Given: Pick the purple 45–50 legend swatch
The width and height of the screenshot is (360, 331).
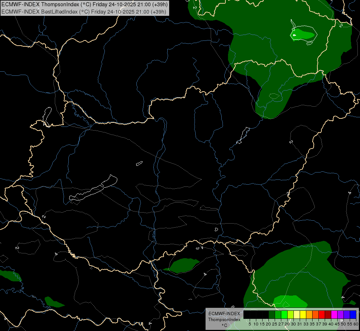Looking at the screenshot, I should click(341, 314).
